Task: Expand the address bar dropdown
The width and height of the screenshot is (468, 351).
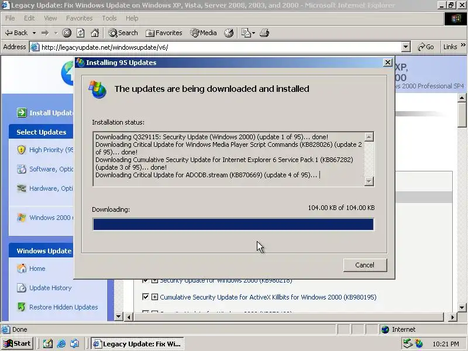Action: pyautogui.click(x=405, y=47)
